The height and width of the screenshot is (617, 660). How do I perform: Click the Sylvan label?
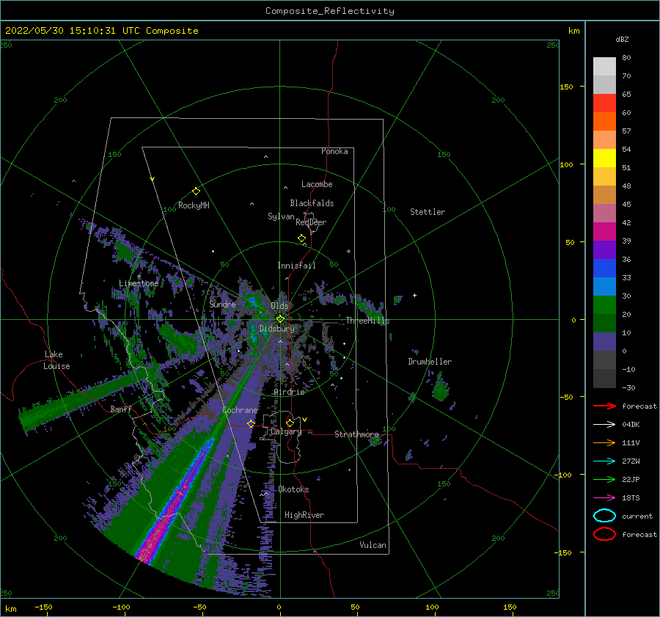281,216
